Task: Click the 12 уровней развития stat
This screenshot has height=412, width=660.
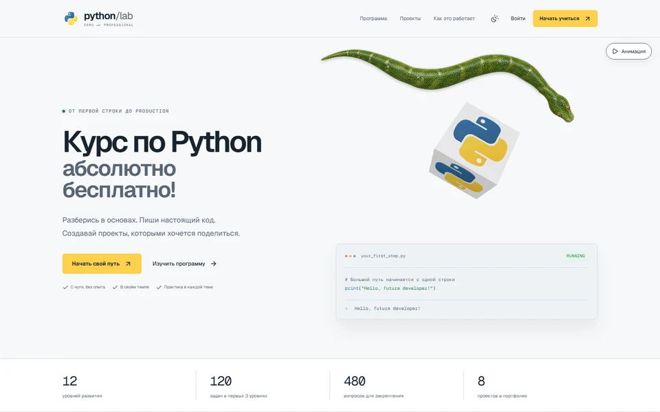Action: [82, 386]
